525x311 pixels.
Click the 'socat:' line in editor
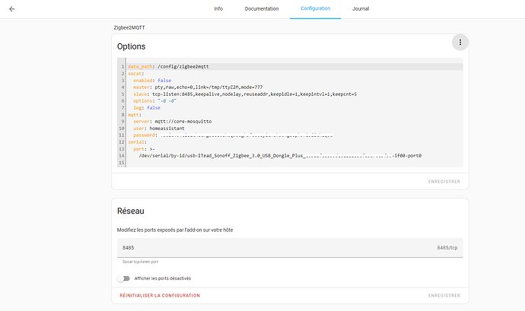click(135, 74)
